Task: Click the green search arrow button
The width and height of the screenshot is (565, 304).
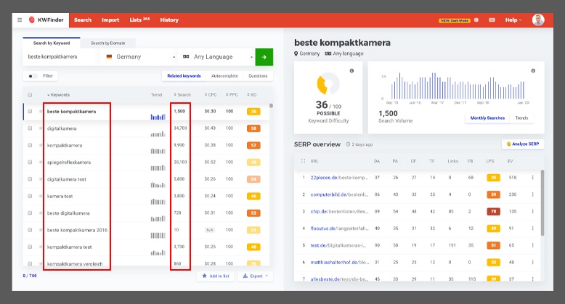Action: click(x=264, y=57)
